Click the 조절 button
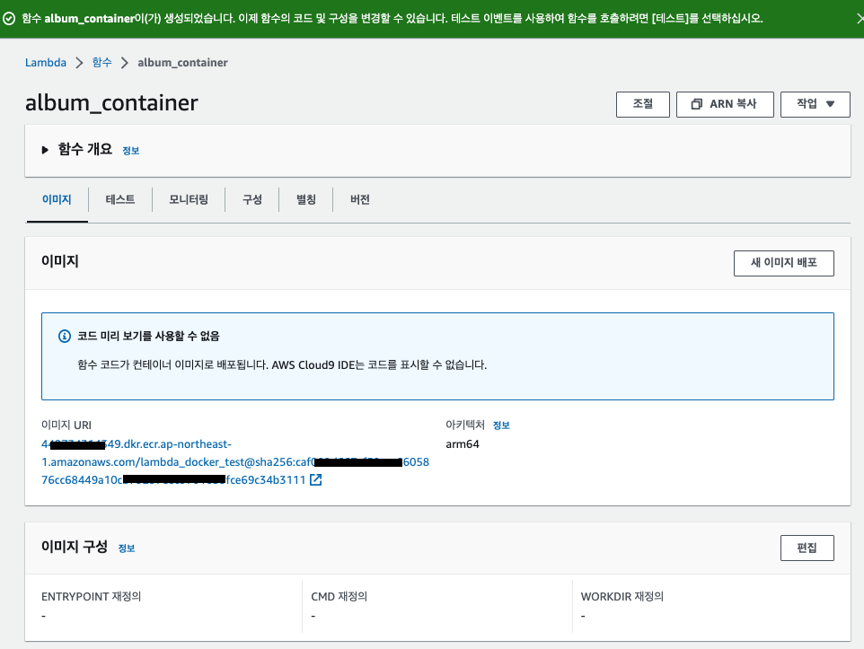The image size is (864, 649). pyautogui.click(x=642, y=104)
